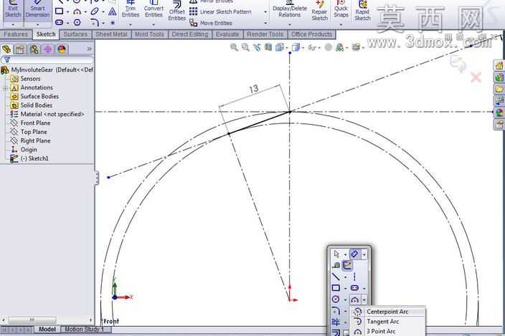Click the feature tree filter field

(47, 59)
